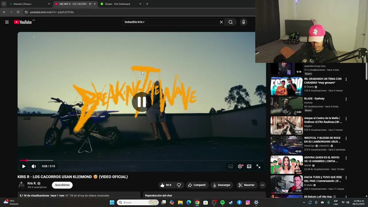Close the Eternals Disney+ tab
This screenshot has height=207, width=368.
coord(49,4)
